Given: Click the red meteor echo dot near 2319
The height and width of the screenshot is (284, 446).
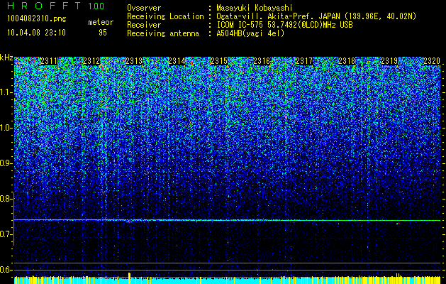Looking at the screenshot, I should 398,224.
